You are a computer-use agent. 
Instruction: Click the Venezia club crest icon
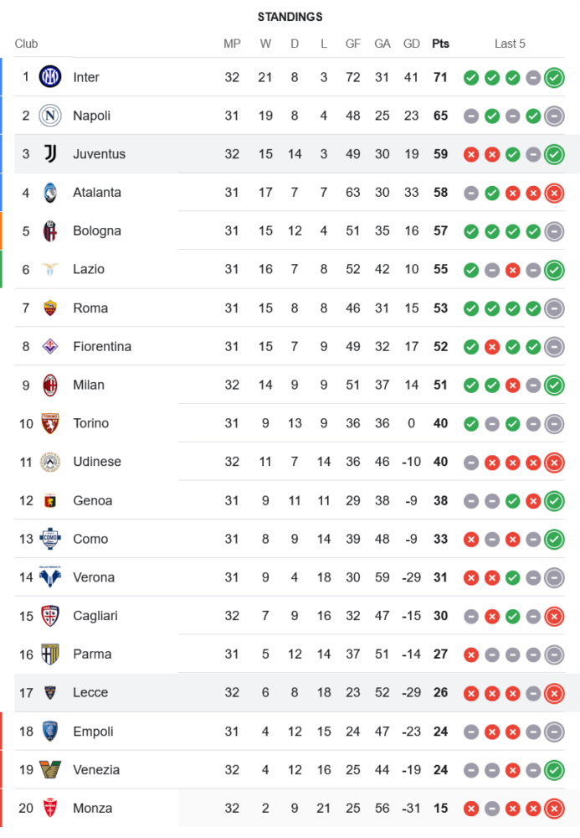tap(50, 770)
